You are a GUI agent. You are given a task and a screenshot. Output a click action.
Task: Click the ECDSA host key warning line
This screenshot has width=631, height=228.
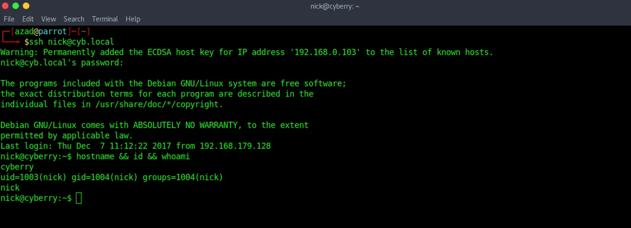(x=246, y=52)
